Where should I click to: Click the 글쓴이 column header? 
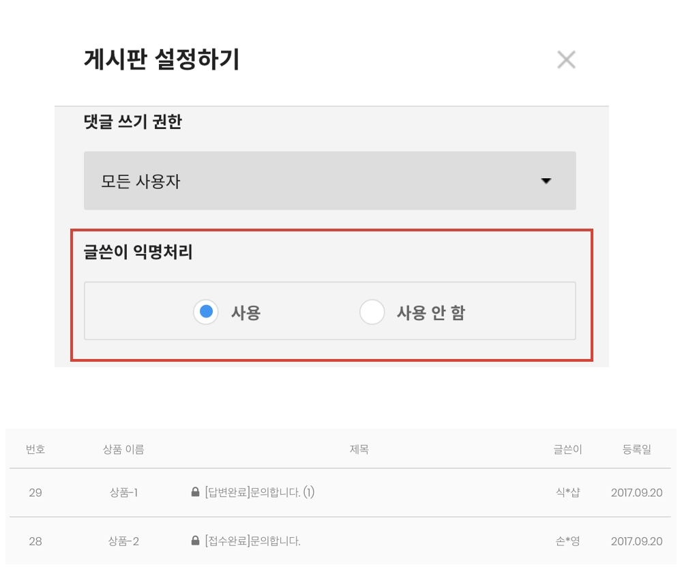(x=567, y=449)
